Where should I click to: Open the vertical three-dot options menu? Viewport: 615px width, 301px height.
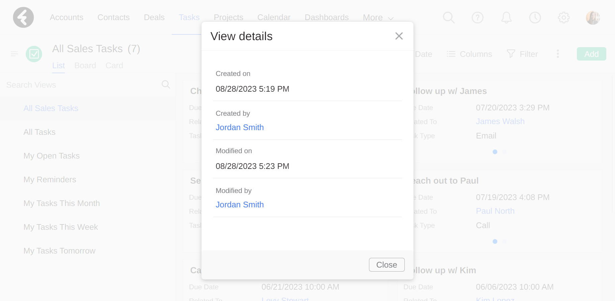coord(558,54)
